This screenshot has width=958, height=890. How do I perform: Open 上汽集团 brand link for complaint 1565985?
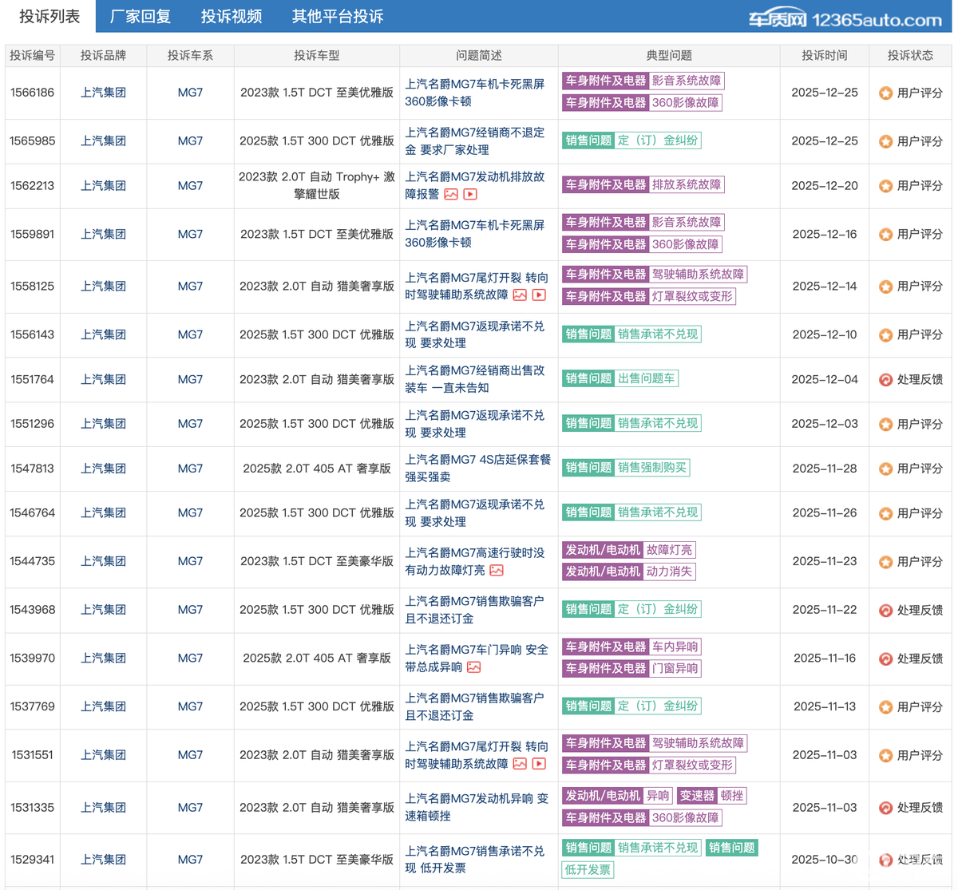point(103,140)
